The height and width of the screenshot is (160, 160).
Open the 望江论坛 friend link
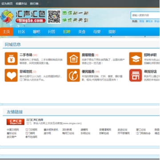click(x=141, y=130)
